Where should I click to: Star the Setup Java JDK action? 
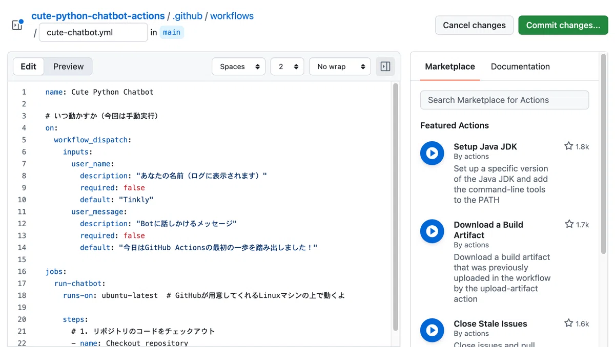click(x=568, y=146)
